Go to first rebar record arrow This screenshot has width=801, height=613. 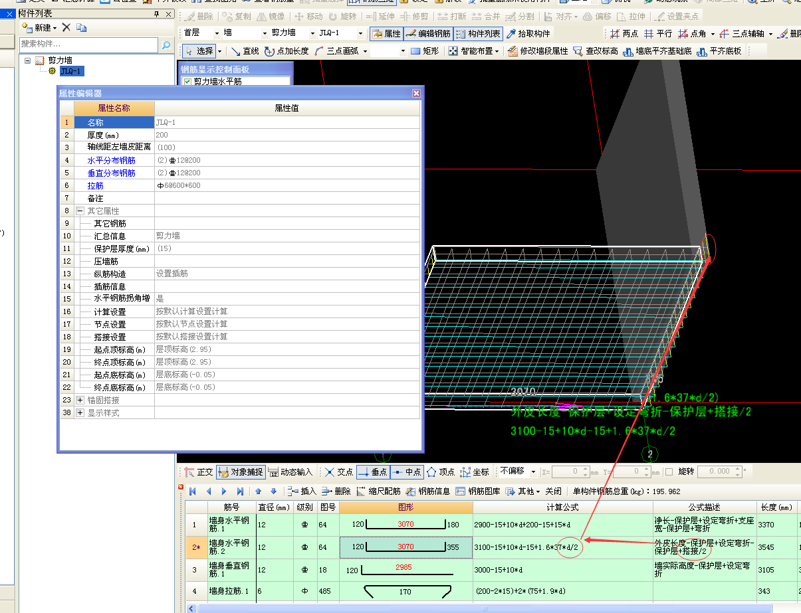click(x=193, y=491)
